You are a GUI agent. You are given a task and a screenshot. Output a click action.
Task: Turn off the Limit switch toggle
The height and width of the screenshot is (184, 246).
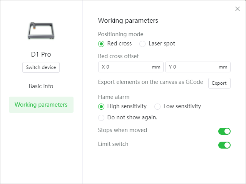224,145
